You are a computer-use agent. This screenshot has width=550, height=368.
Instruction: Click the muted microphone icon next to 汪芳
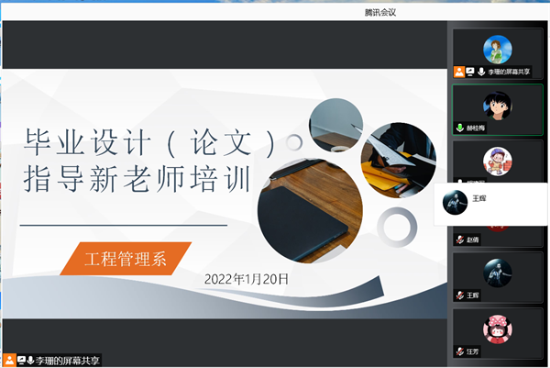[460, 351]
